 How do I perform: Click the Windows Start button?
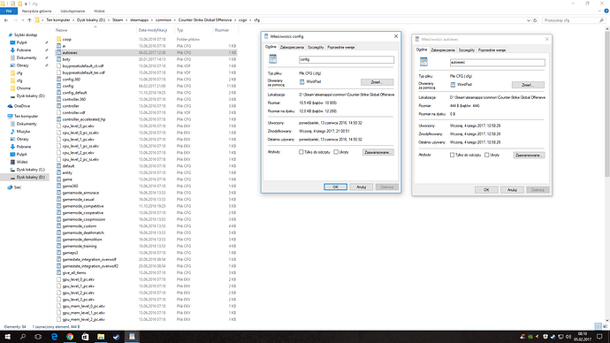[x=7, y=337]
